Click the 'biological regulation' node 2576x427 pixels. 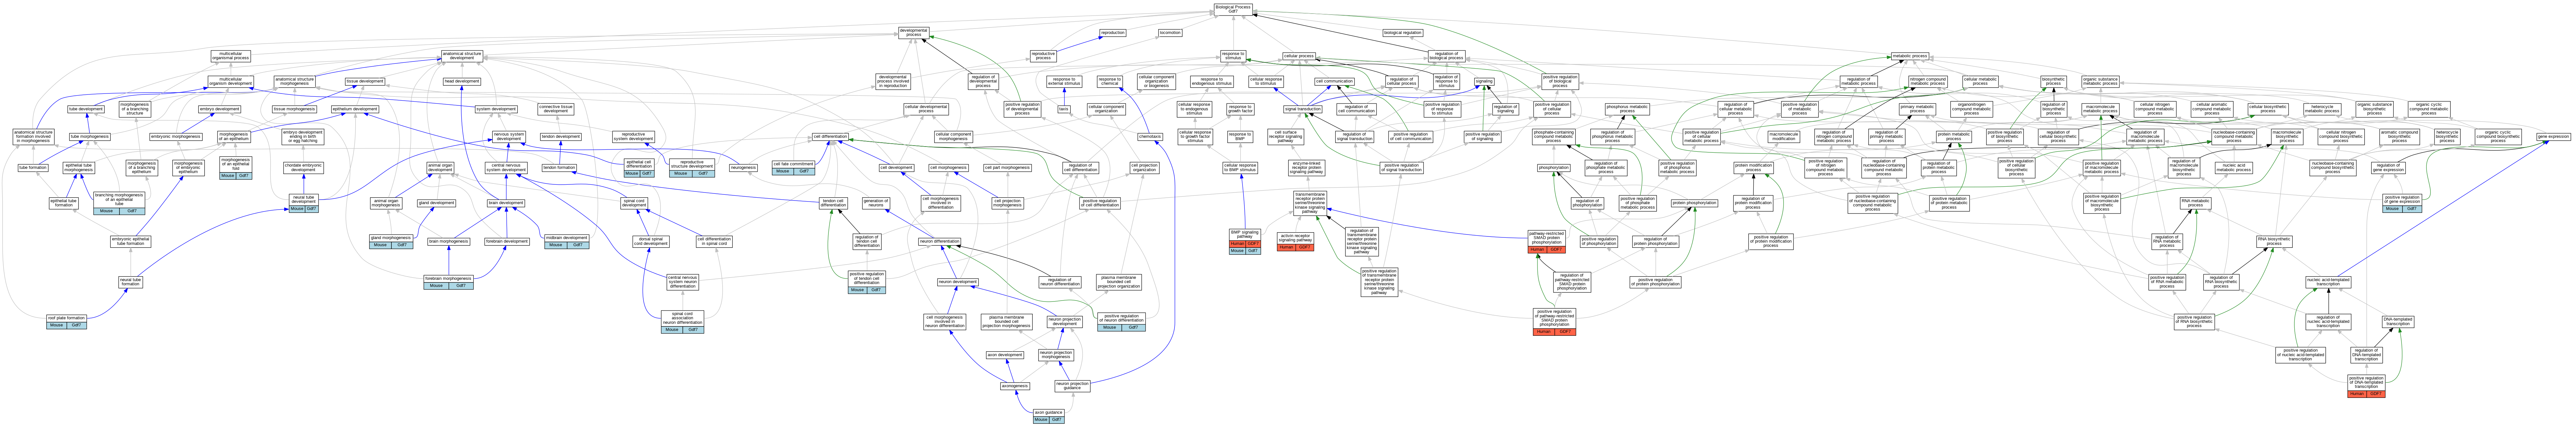(x=1403, y=33)
